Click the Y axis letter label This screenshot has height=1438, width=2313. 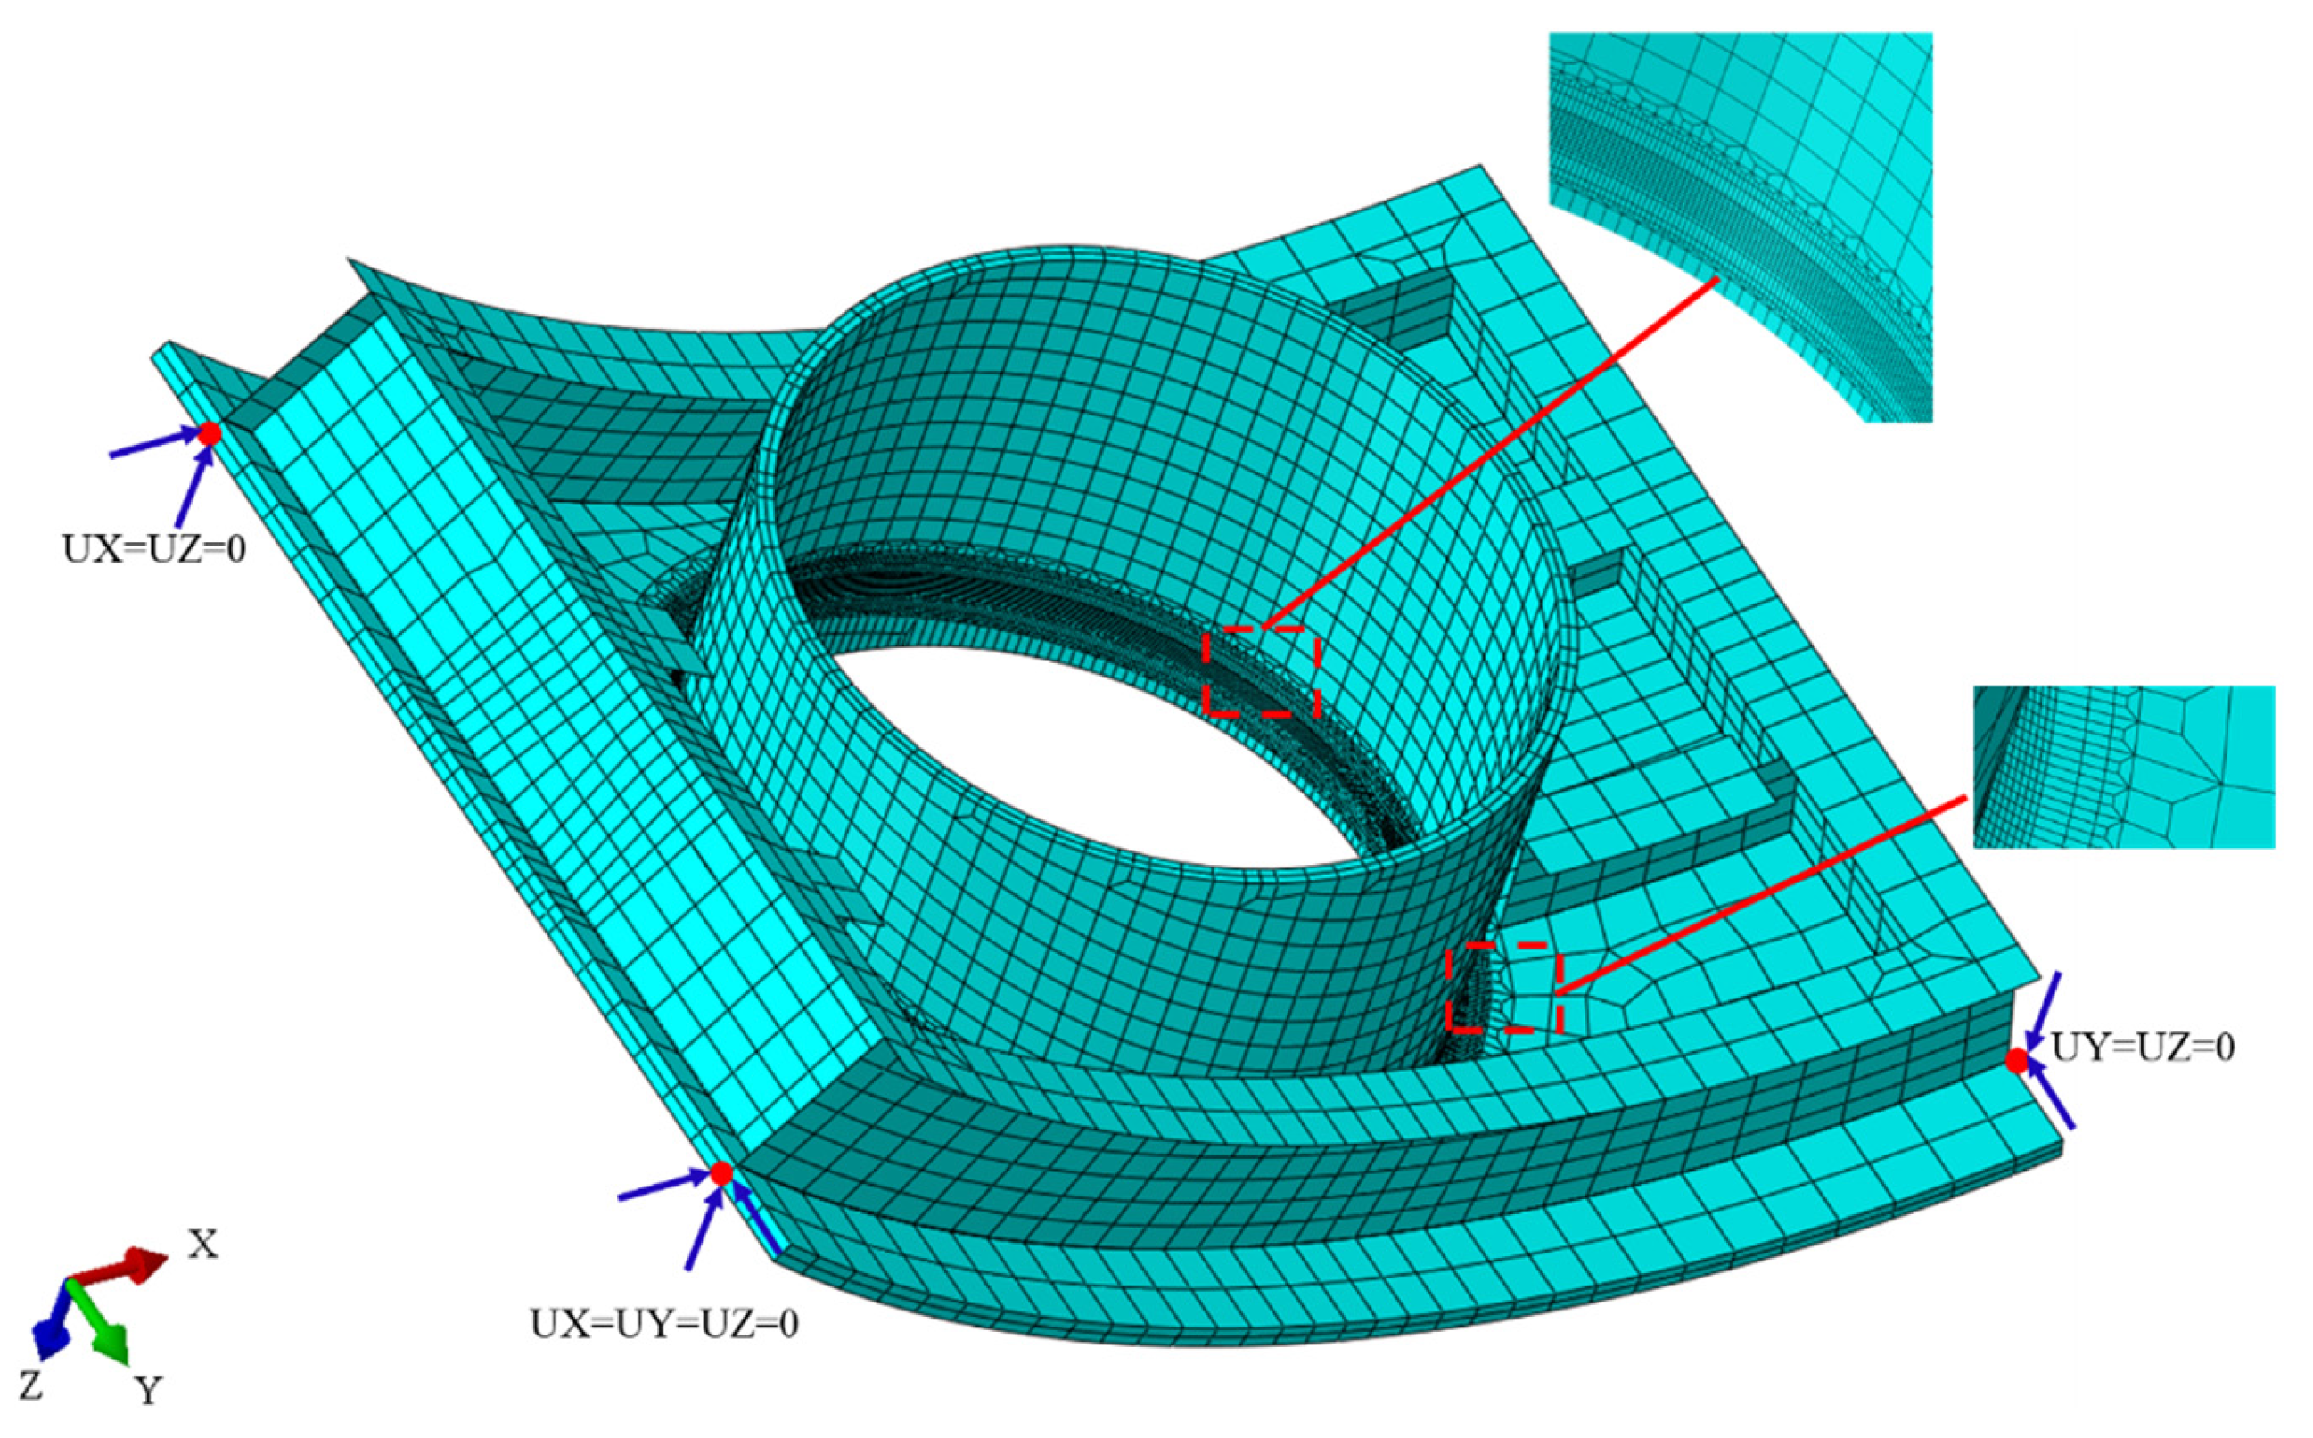point(147,1391)
